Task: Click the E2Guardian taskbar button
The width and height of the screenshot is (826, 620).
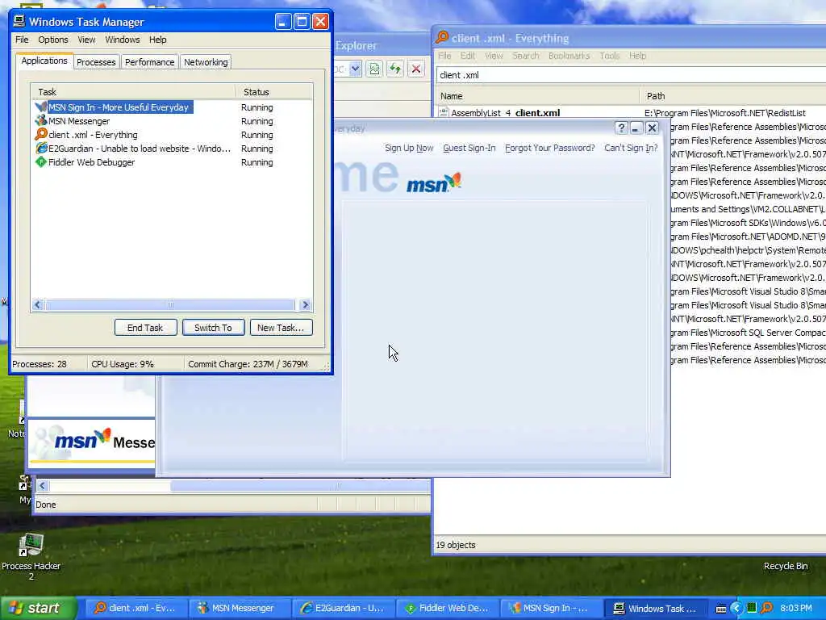Action: point(343,609)
